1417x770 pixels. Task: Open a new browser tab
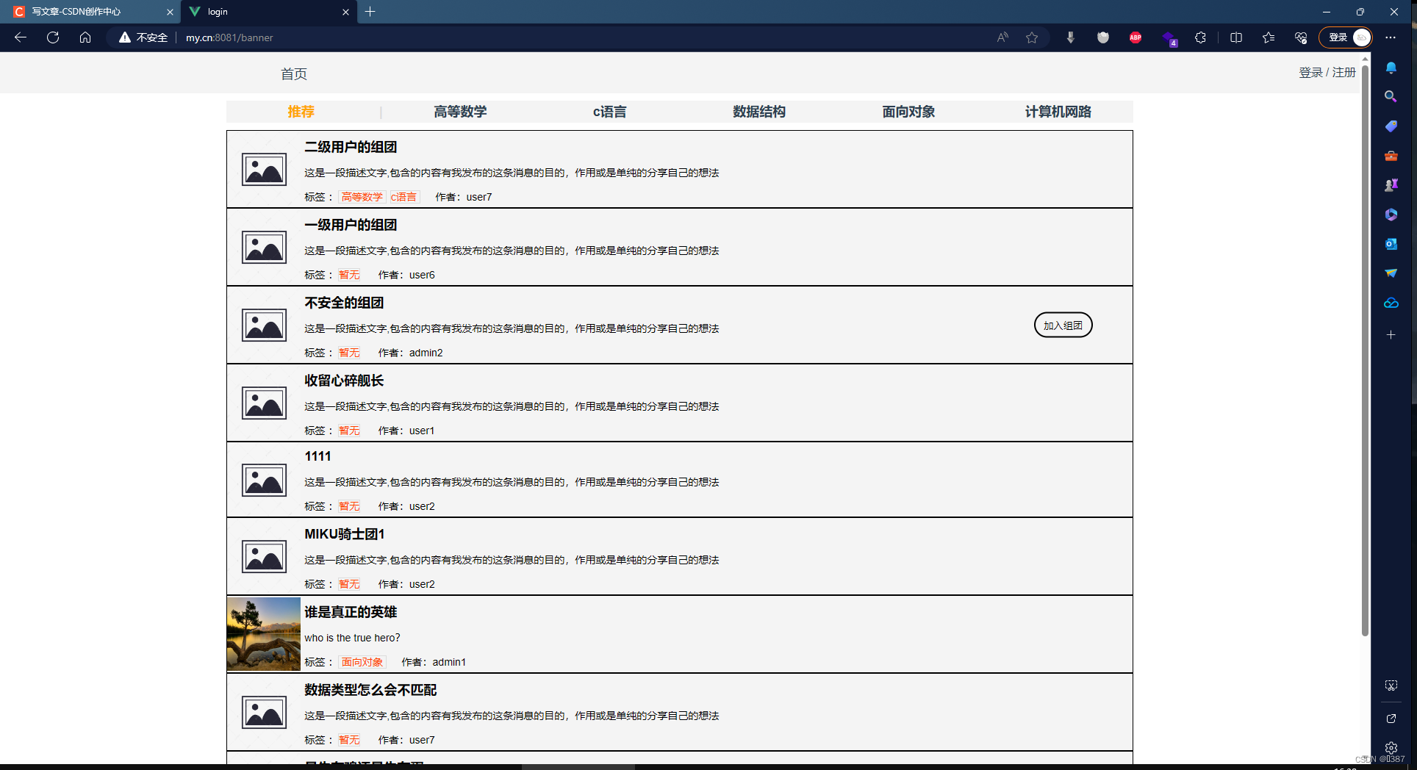pos(370,12)
